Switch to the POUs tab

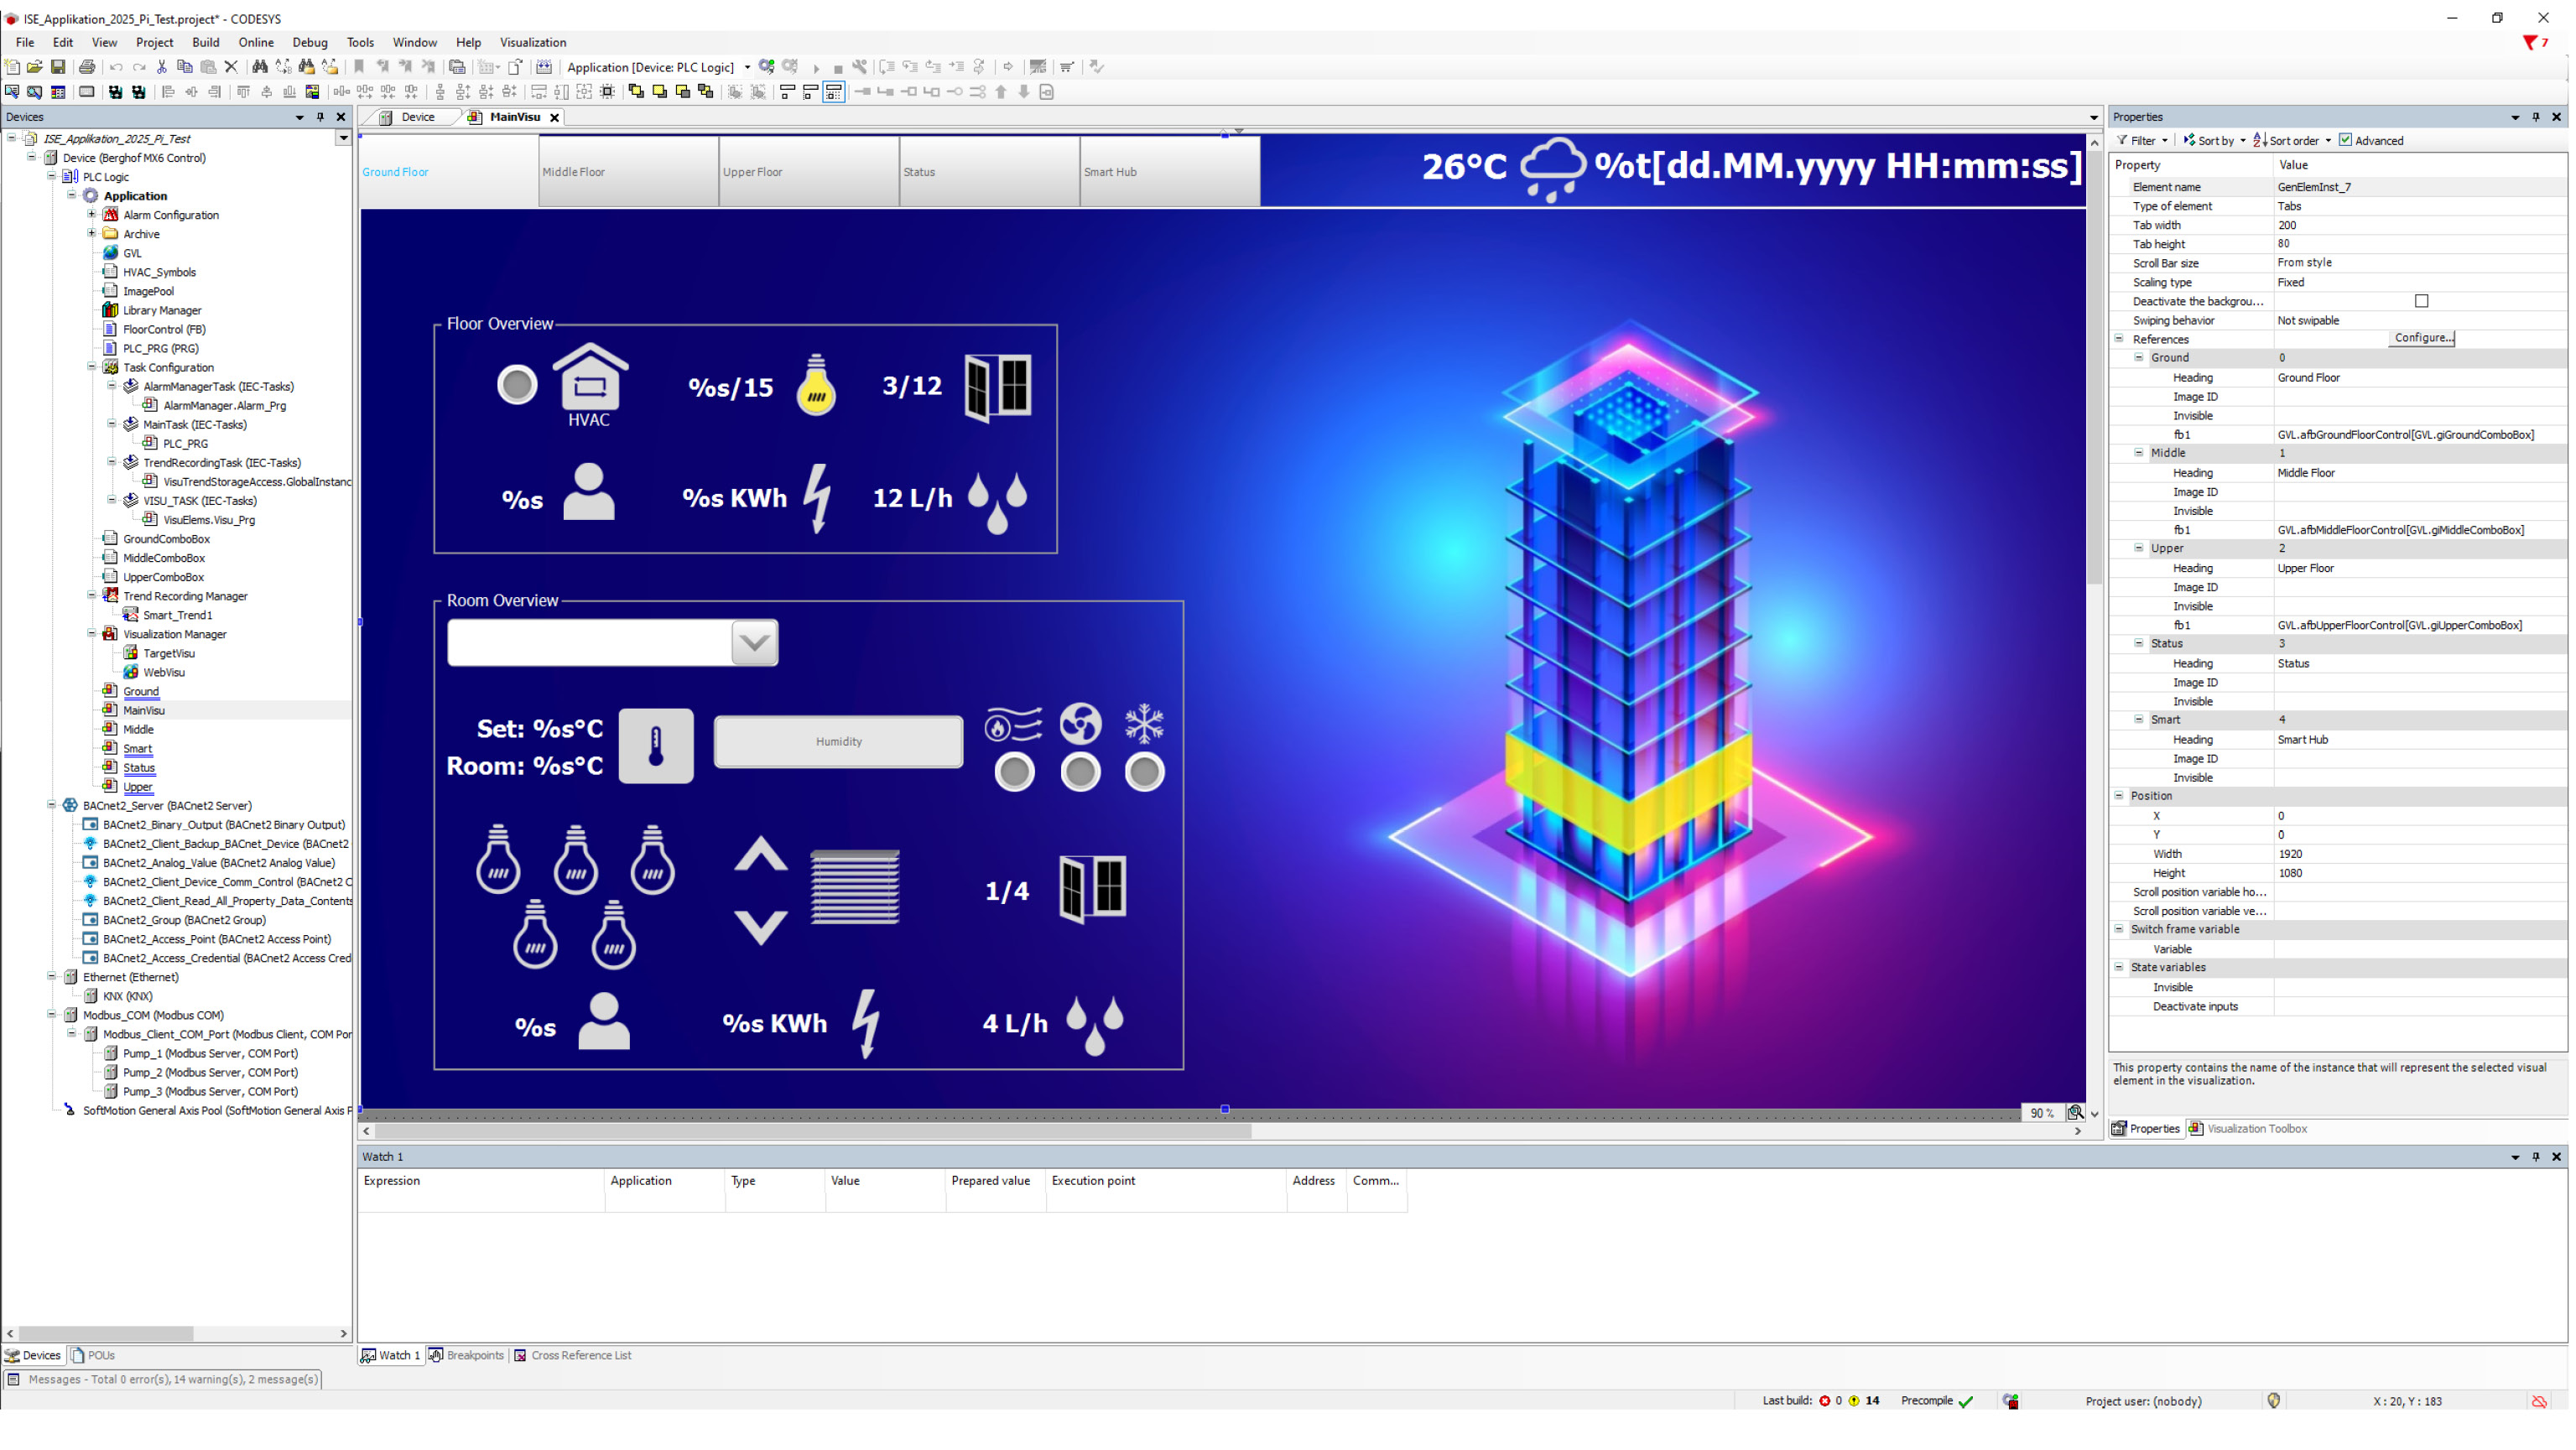click(93, 1356)
